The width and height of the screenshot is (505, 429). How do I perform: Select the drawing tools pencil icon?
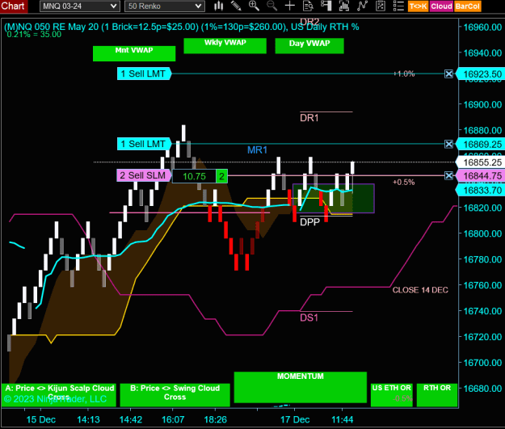coord(236,6)
